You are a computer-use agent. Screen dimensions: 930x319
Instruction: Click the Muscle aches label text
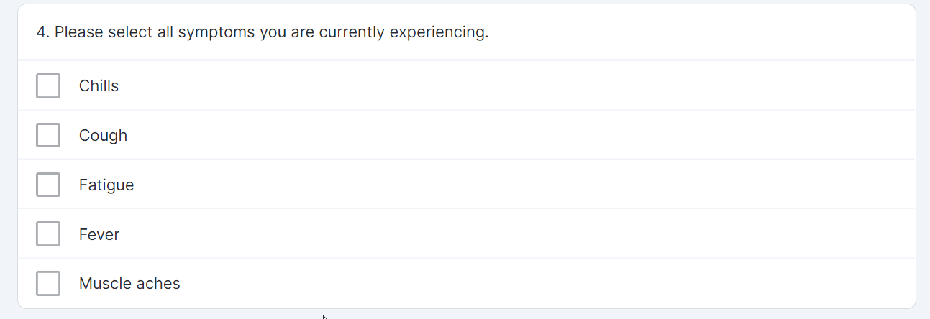[x=129, y=284]
